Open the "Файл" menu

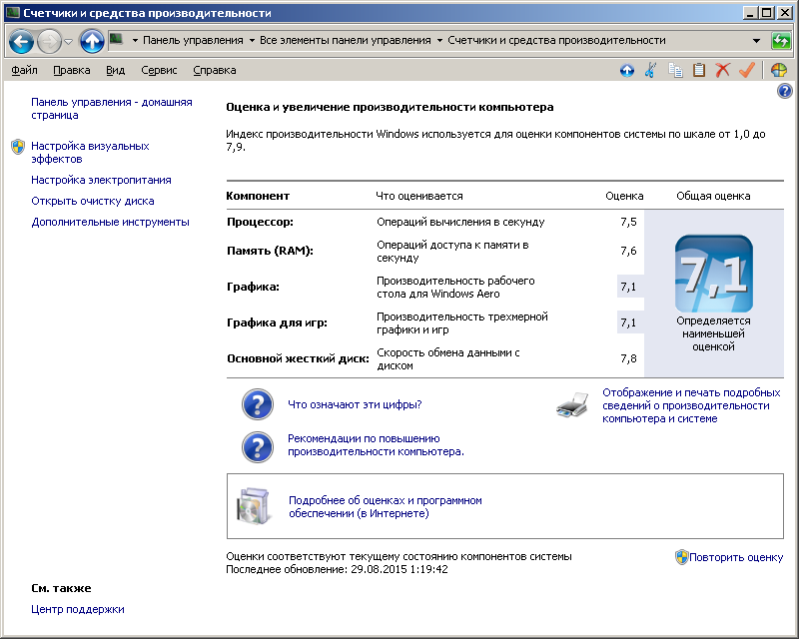tap(25, 70)
